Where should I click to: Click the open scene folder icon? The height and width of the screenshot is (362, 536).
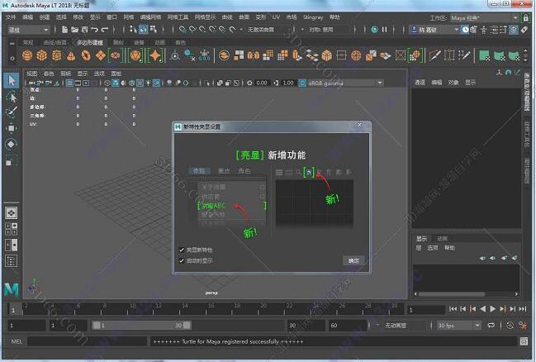[74, 30]
